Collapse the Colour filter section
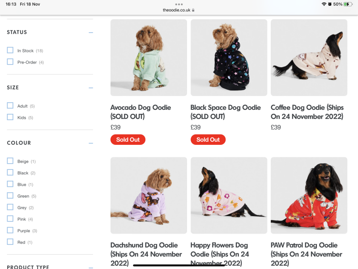358x269 pixels. (91, 143)
